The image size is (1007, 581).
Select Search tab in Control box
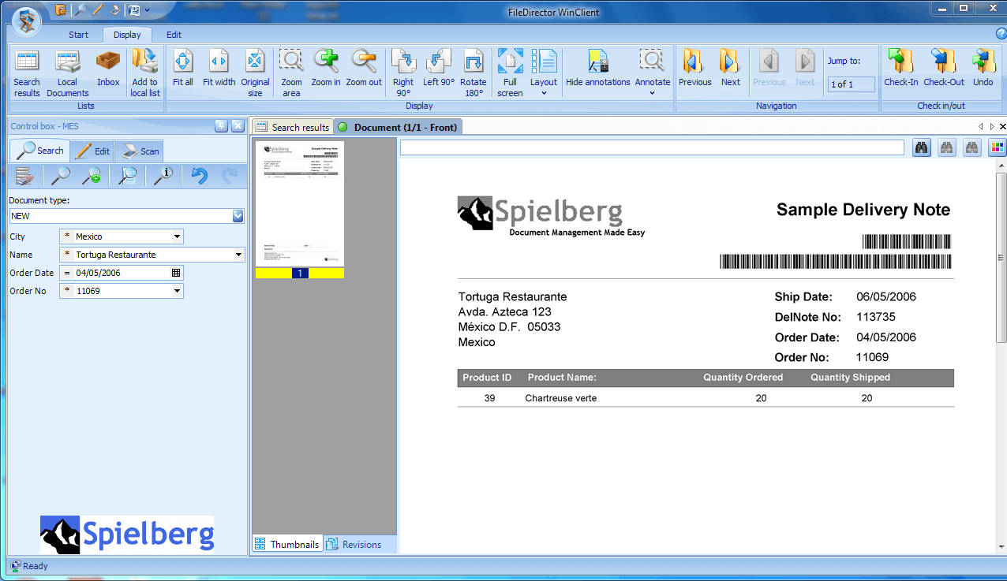coord(40,151)
